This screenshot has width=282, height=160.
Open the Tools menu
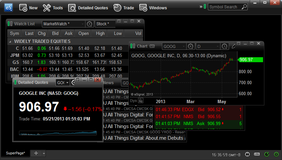(53, 8)
